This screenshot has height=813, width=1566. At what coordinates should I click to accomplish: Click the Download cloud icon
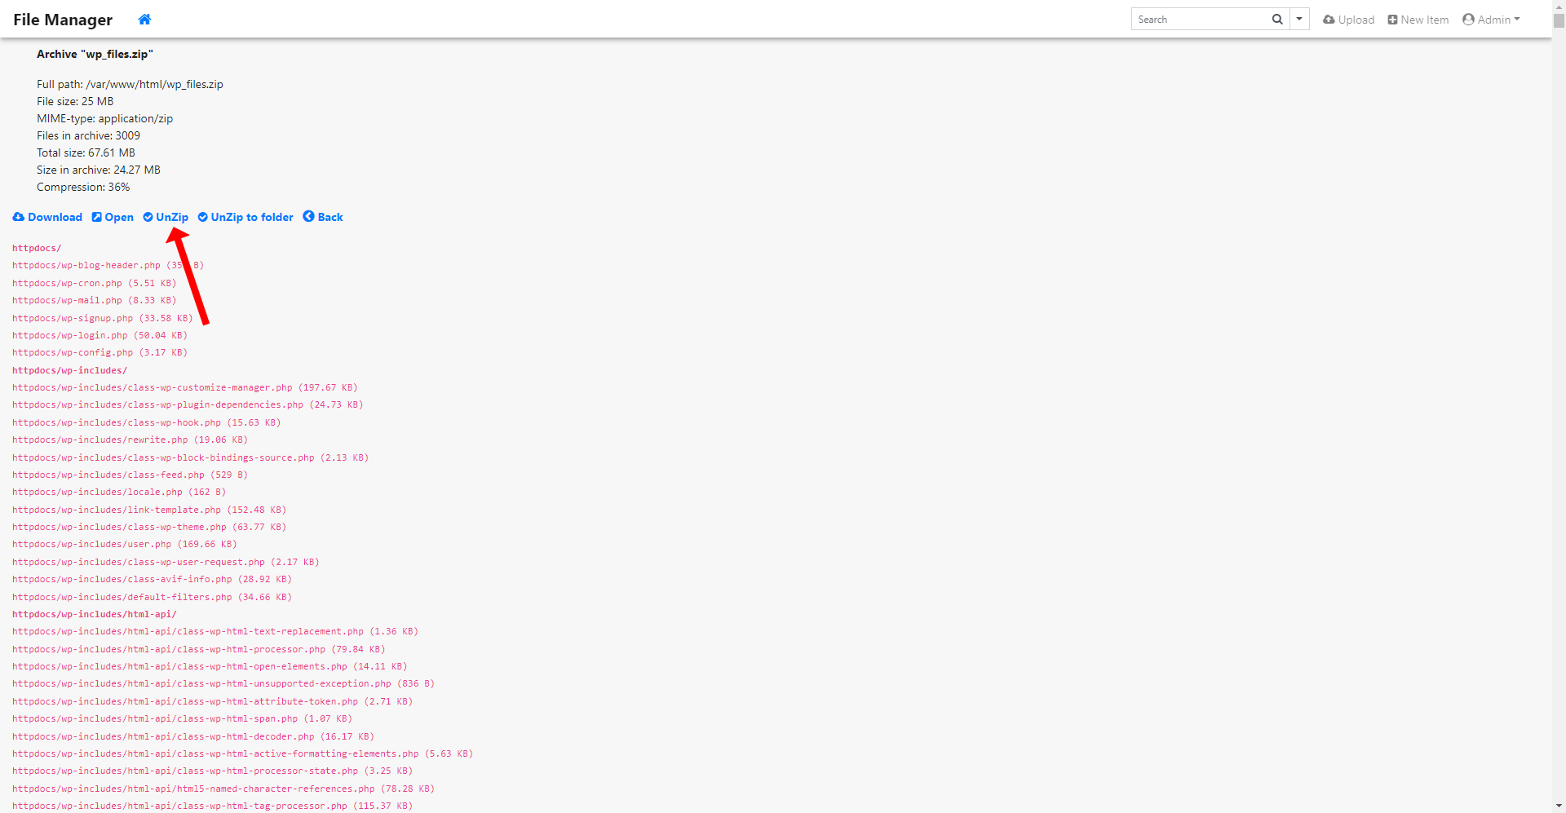point(18,217)
